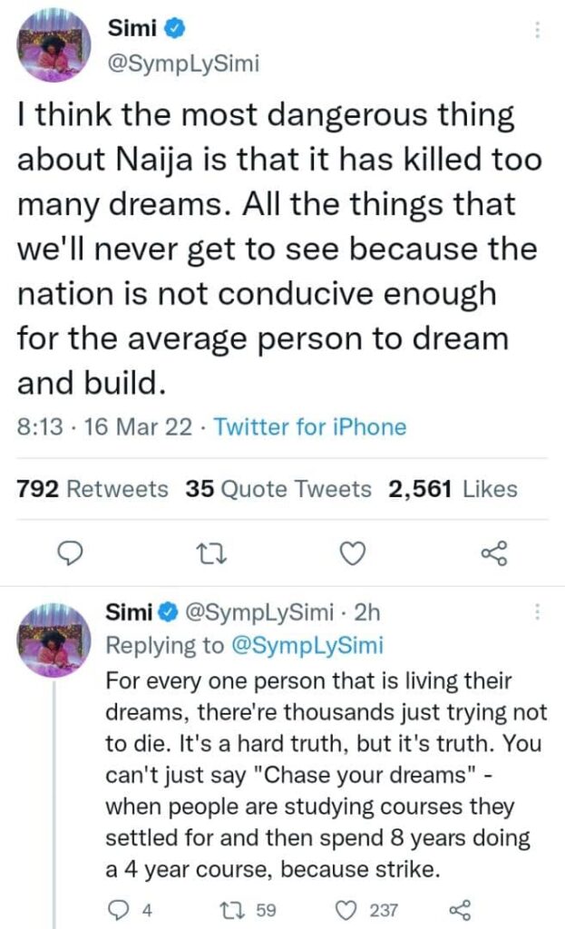
Task: Open Simi's avatar in the reply tweet
Action: click(54, 635)
